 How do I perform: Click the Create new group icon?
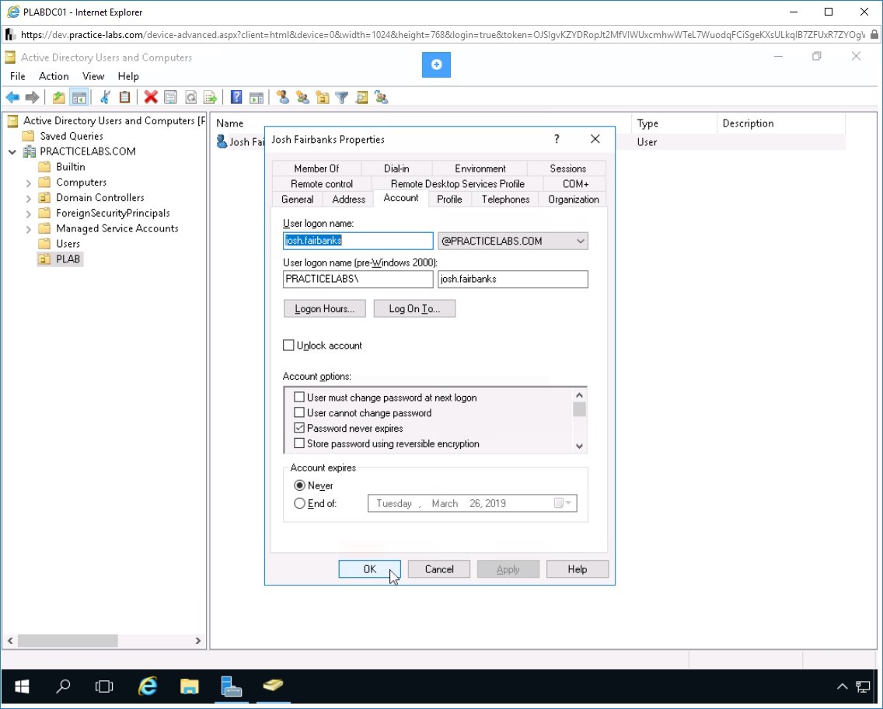[x=302, y=97]
